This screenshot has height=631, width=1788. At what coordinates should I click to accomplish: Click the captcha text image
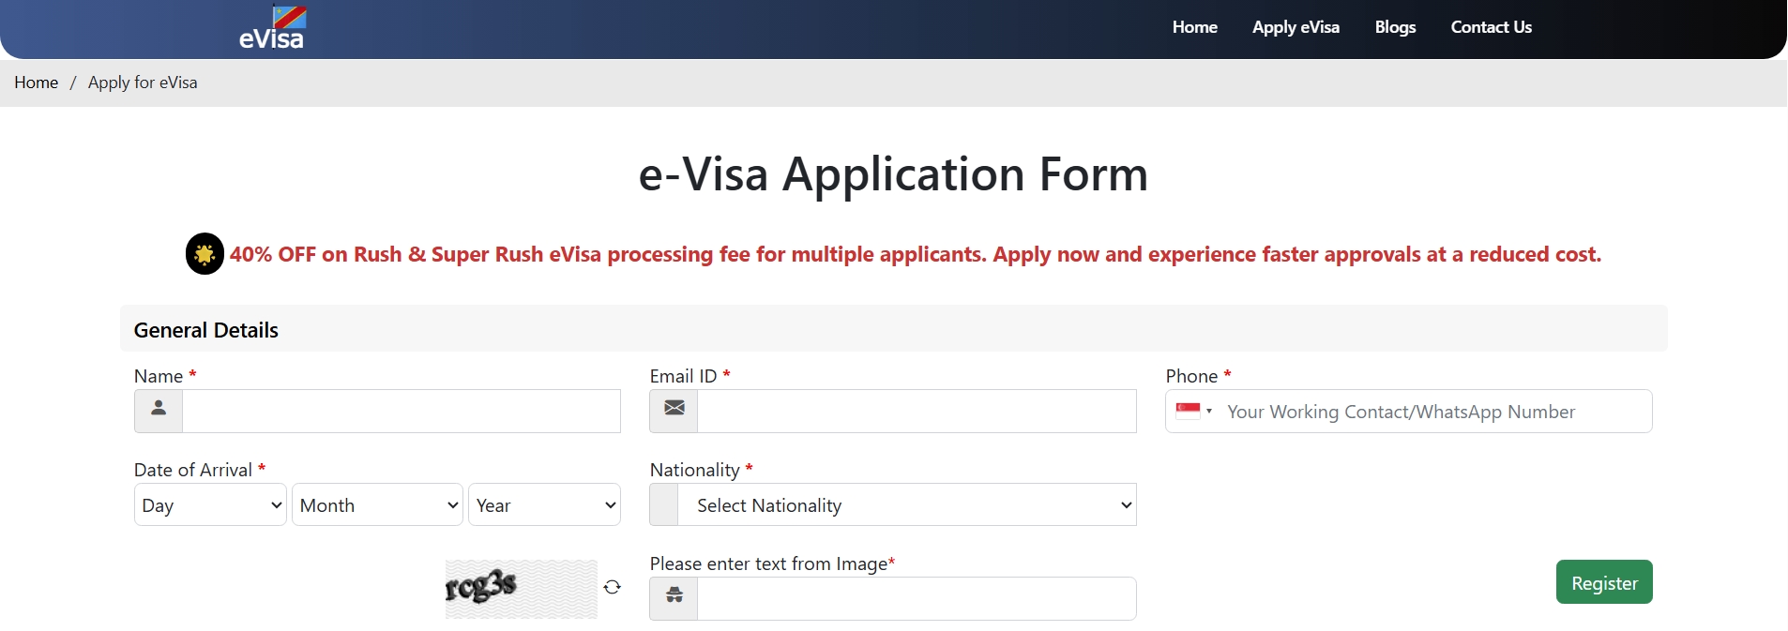tap(521, 589)
